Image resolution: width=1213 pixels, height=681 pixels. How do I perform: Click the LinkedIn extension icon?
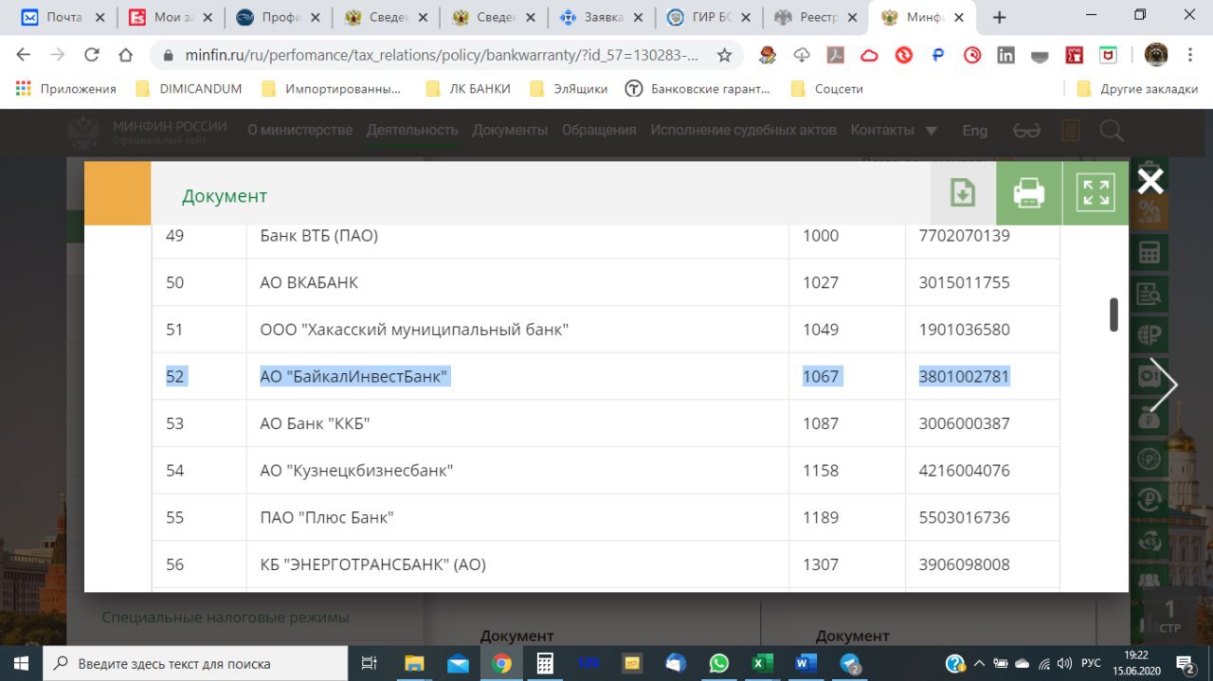tap(1005, 55)
